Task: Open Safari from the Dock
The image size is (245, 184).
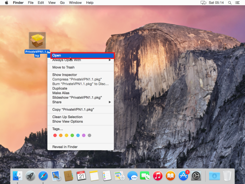Action: point(43,176)
